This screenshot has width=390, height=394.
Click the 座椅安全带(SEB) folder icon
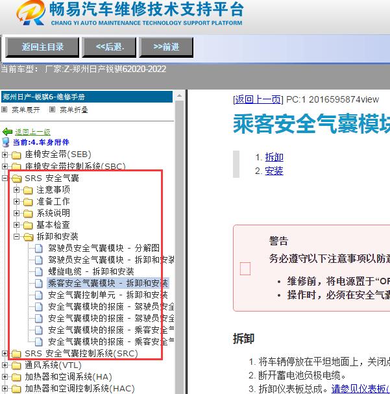[x=16, y=155]
